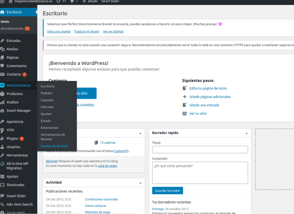Click the YITH logo icon
This screenshot has height=214, width=294.
(x=2, y=130)
